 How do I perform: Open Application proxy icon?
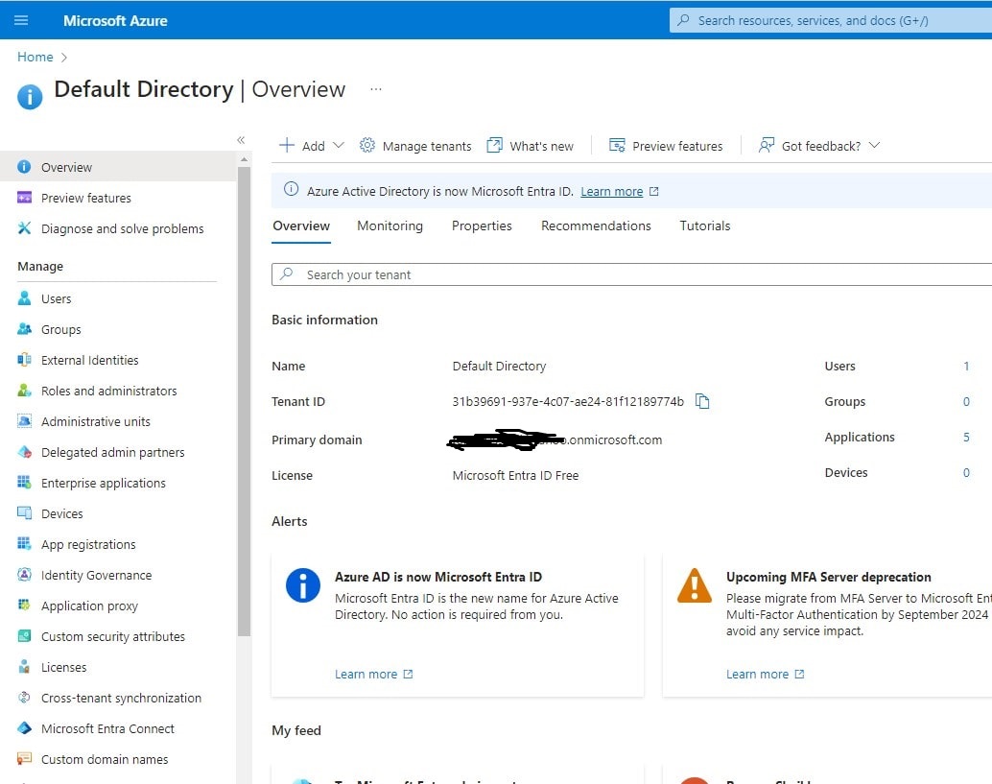point(24,605)
